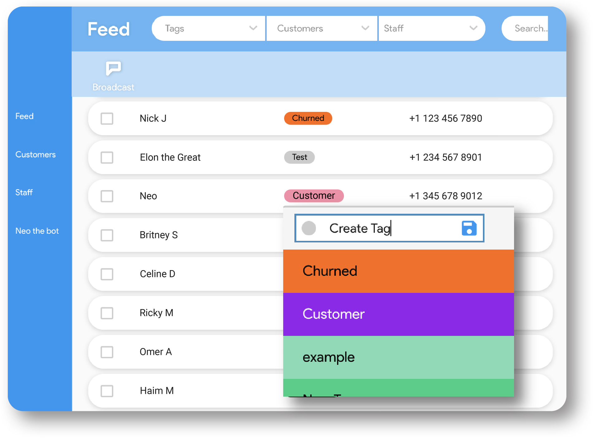The width and height of the screenshot is (596, 439).
Task: Select the checkbox next to Nick J
Action: [107, 118]
